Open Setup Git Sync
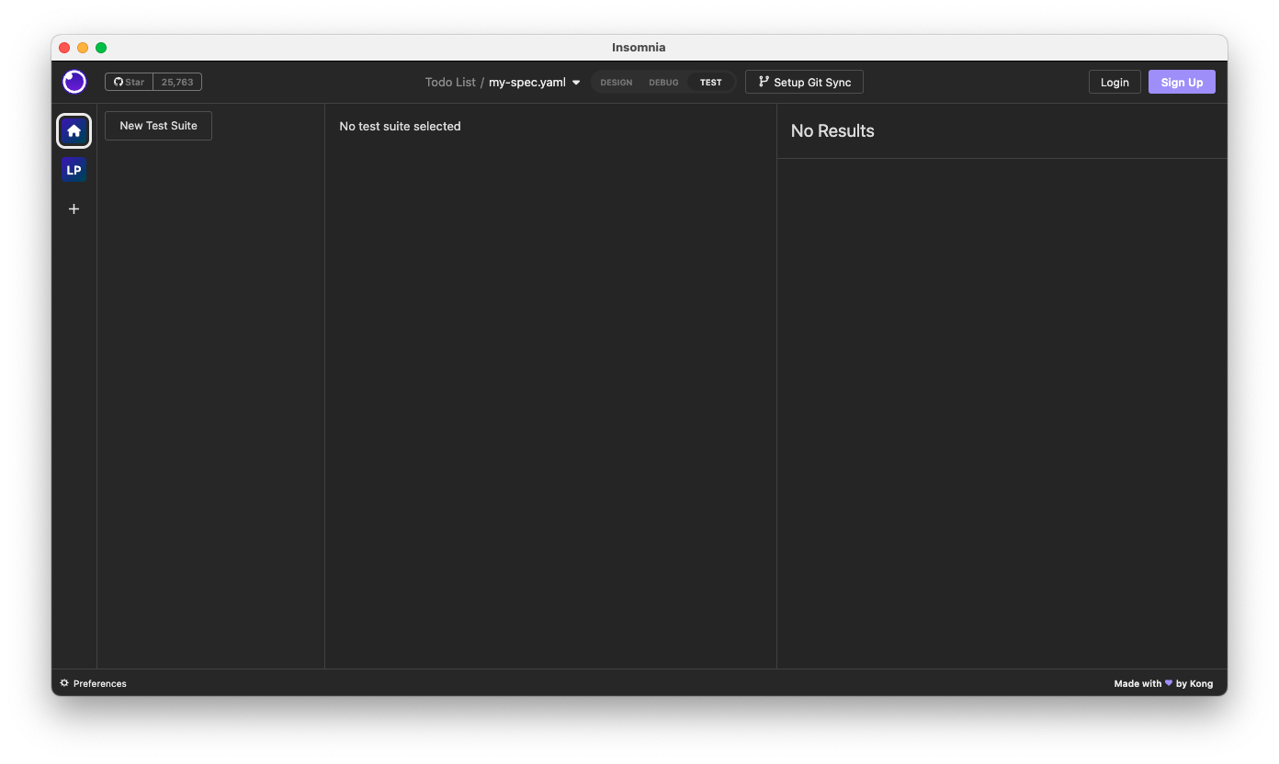Viewport: 1279px width, 764px height. (804, 82)
